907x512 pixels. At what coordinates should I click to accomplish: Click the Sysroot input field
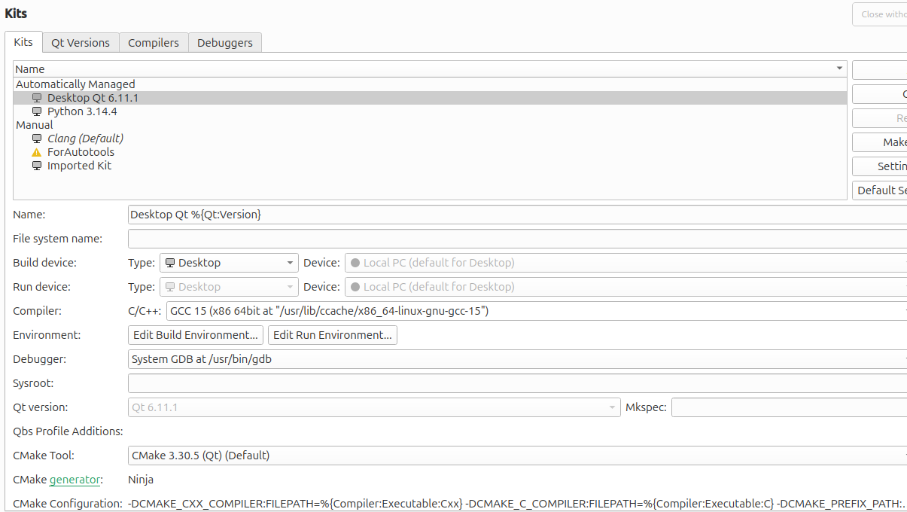click(x=518, y=383)
